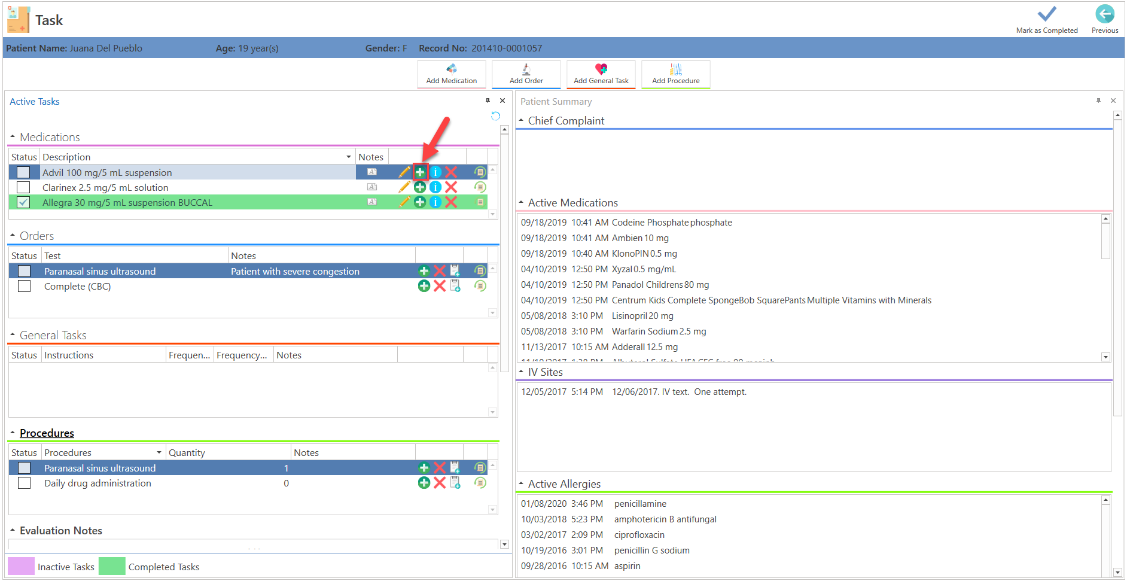Check Daily drug administration status checkbox

[x=24, y=483]
